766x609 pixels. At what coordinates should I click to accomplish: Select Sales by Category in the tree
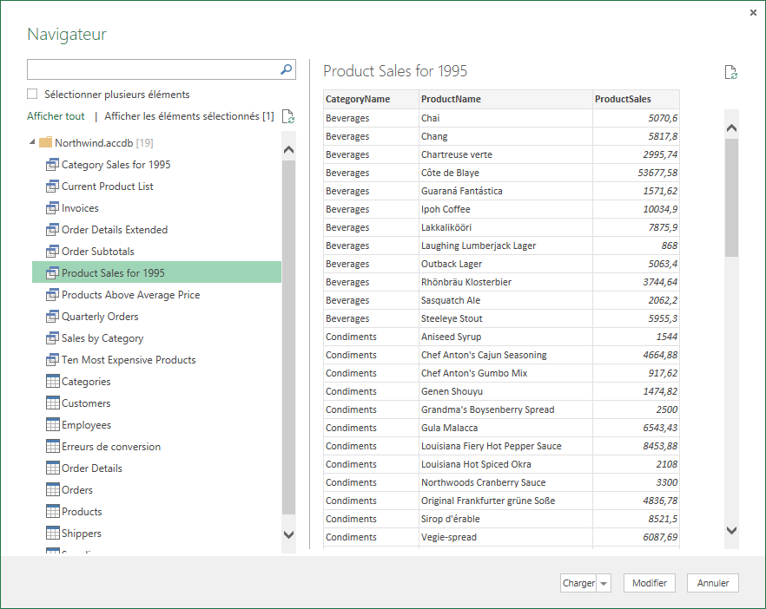click(102, 338)
